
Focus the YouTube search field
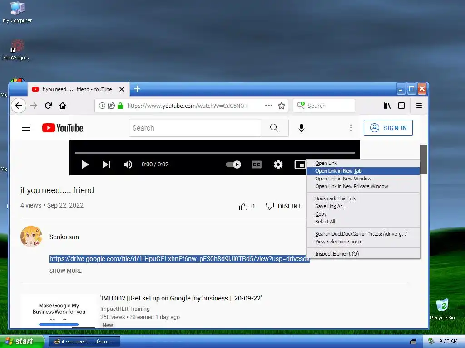194,128
